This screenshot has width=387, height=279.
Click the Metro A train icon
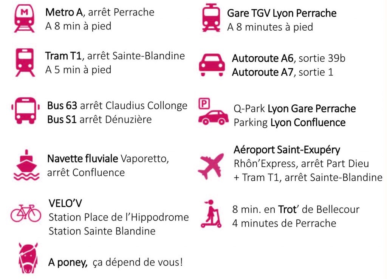pos(24,19)
